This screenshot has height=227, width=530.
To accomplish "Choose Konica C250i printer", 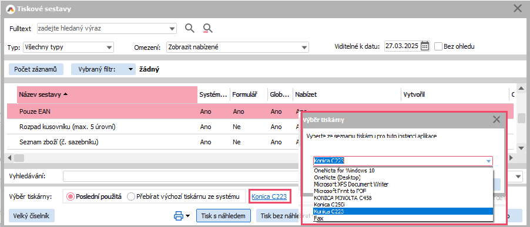I will [x=403, y=204].
